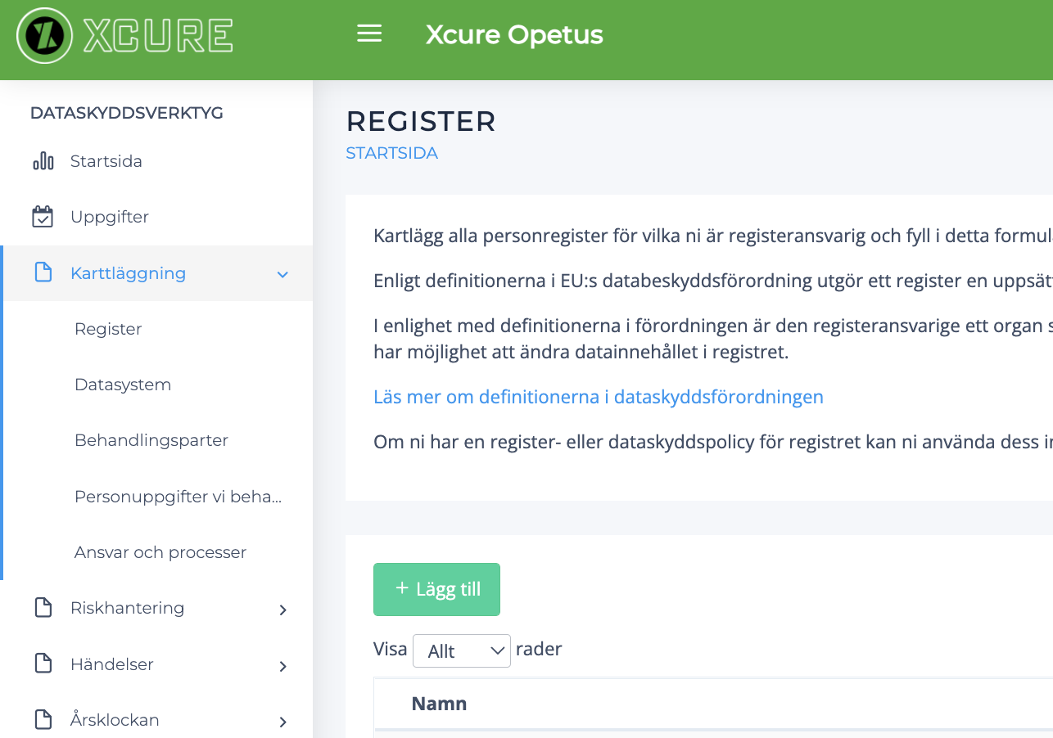Expand the Händelser submenu arrow
The image size is (1053, 738).
click(282, 666)
